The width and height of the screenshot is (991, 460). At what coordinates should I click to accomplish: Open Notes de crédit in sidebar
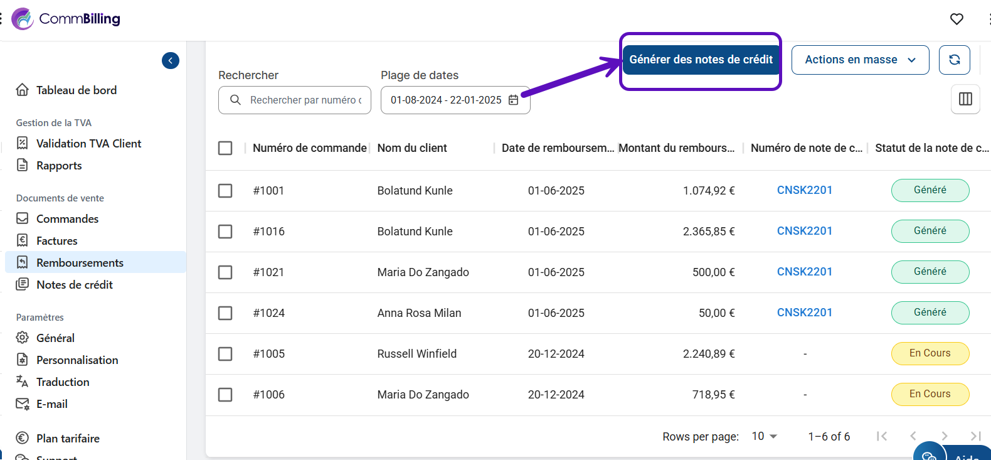(74, 285)
